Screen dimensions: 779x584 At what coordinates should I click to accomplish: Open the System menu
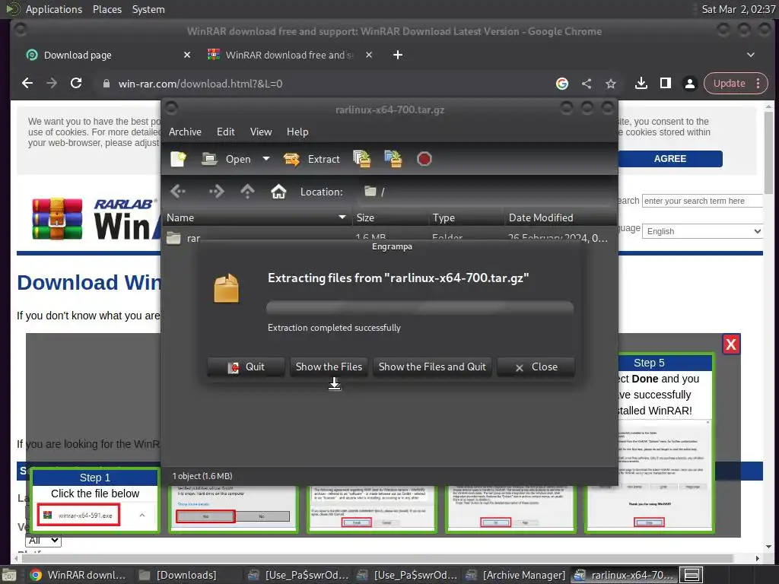coord(148,9)
